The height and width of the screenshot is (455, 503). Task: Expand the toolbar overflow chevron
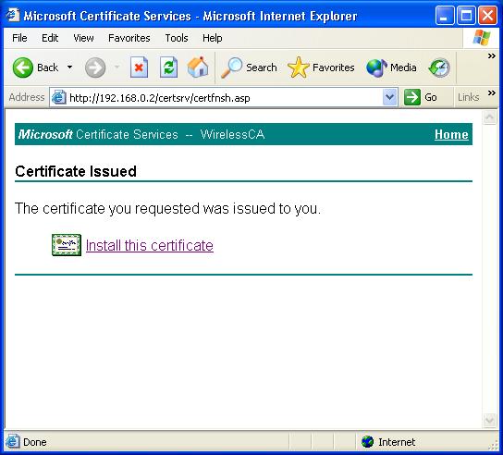coord(492,56)
